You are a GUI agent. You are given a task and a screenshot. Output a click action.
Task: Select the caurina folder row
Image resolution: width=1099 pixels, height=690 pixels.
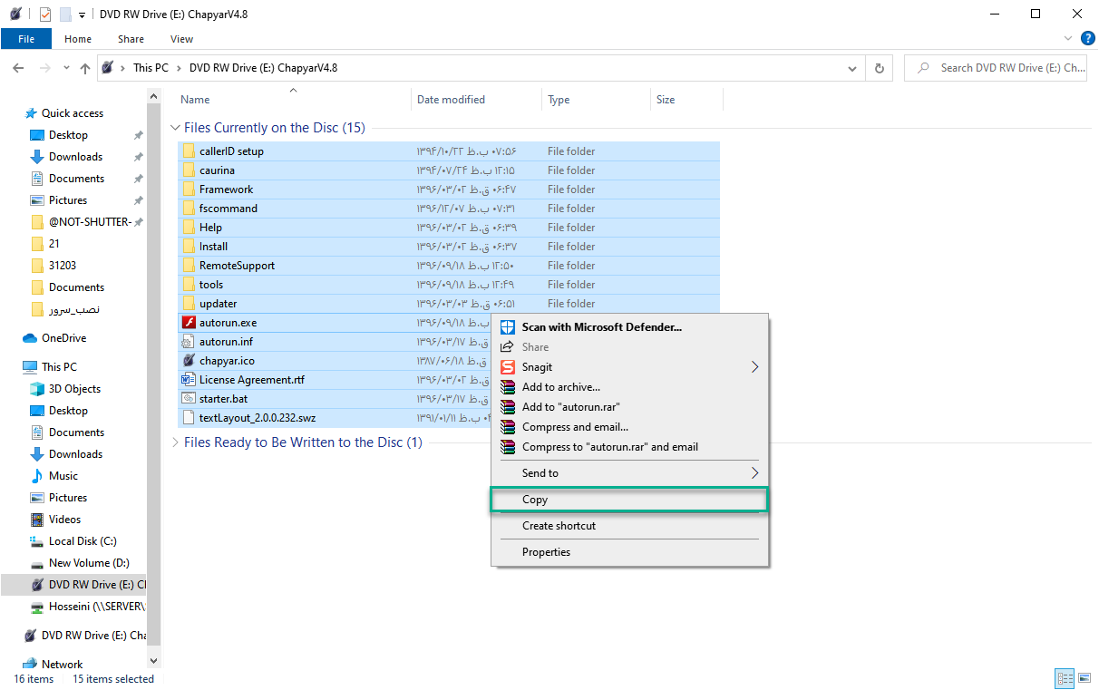coord(449,170)
